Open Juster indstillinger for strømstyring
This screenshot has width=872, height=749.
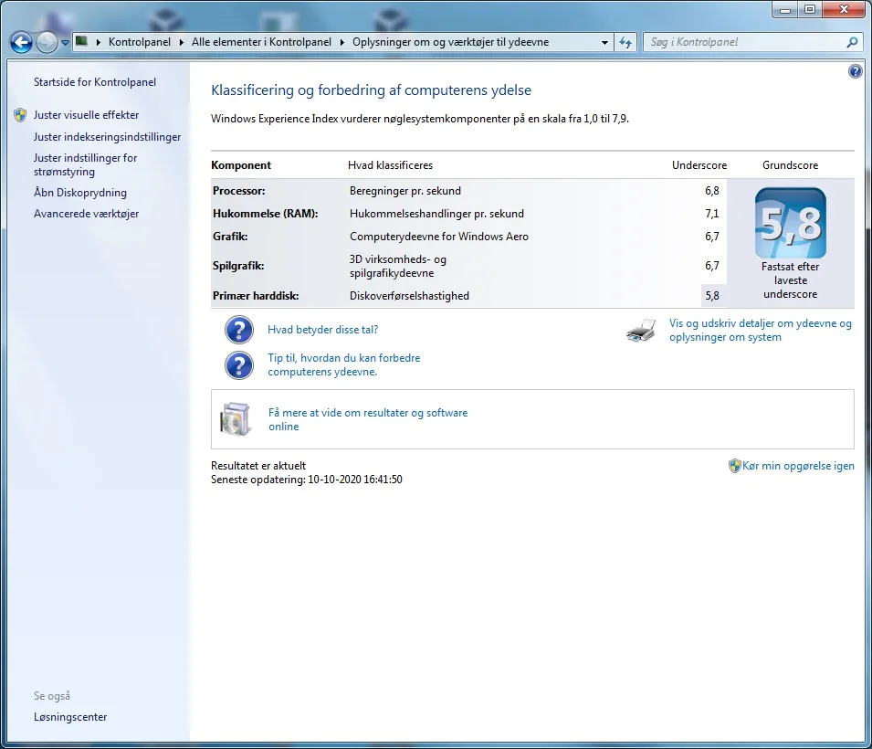(86, 164)
